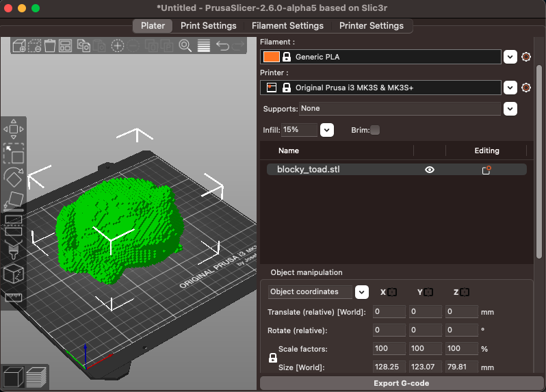Click the Translate Z input field
This screenshot has width=546, height=392.
[x=461, y=311]
